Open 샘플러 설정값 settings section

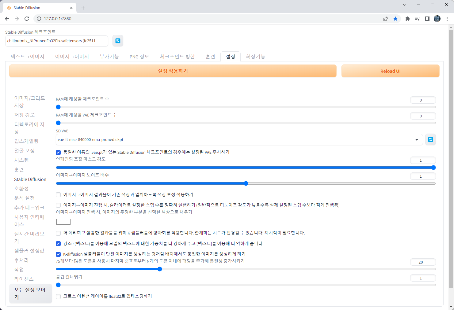coord(29,251)
